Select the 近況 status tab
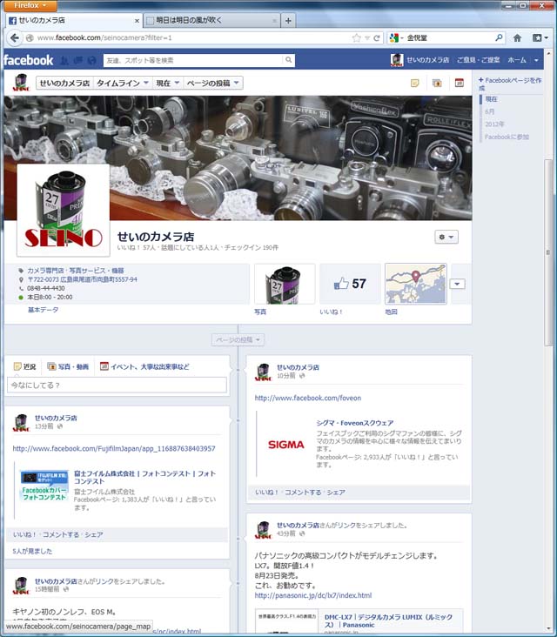557x637 pixels. point(24,366)
